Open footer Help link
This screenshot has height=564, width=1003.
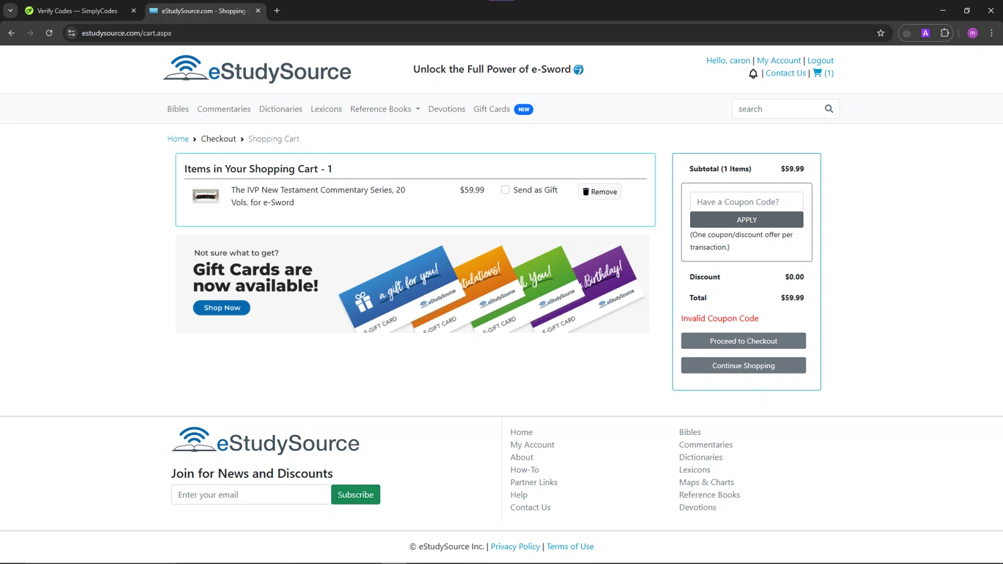click(x=519, y=495)
